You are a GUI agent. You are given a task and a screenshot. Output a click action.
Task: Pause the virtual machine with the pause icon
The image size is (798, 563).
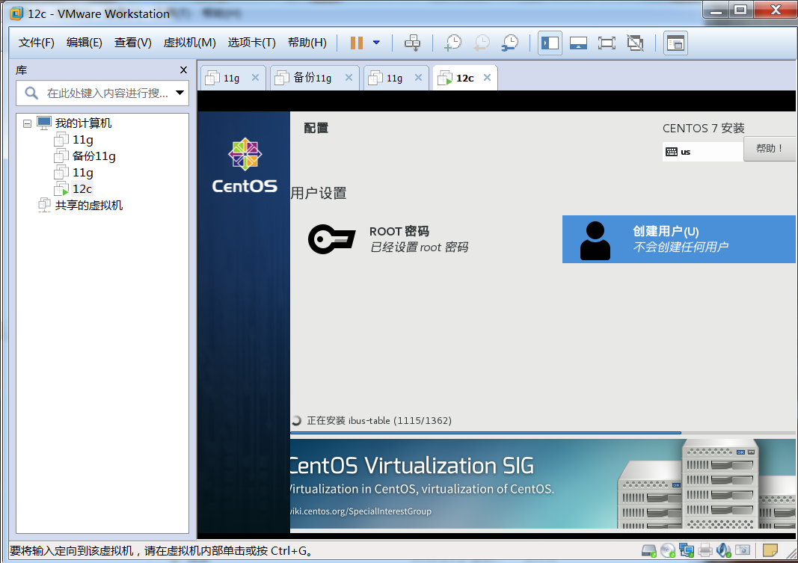(356, 43)
